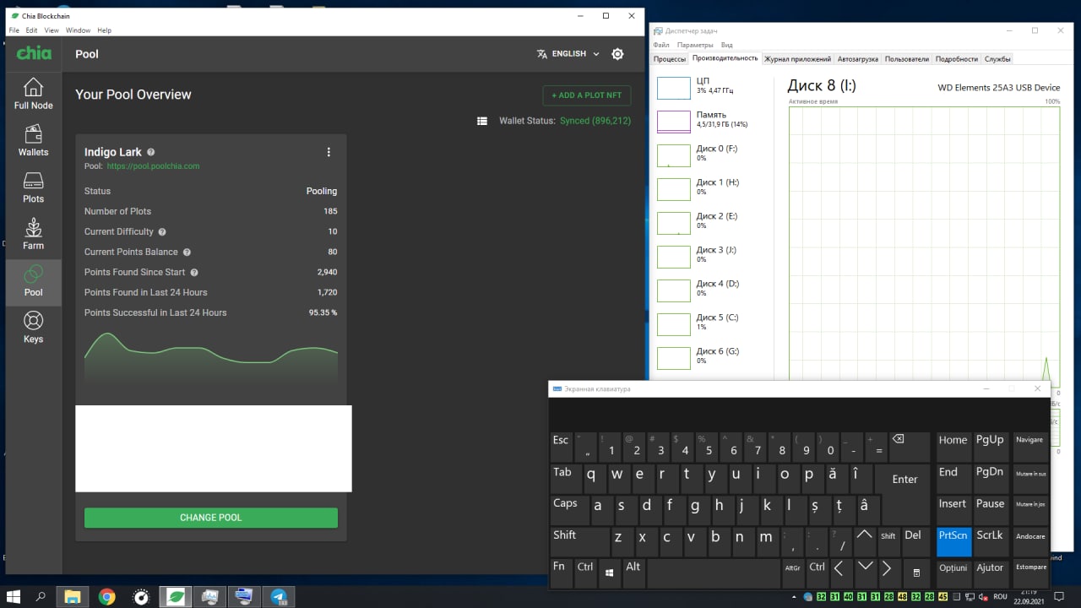Switch to Подробности tab in Task Manager
Image resolution: width=1081 pixels, height=608 pixels.
click(x=957, y=59)
